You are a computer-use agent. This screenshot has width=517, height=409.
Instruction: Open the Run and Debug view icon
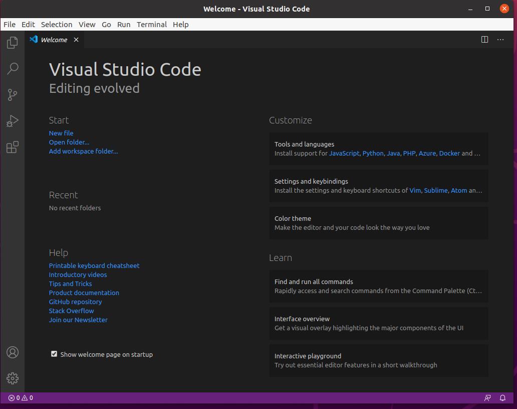pyautogui.click(x=12, y=121)
